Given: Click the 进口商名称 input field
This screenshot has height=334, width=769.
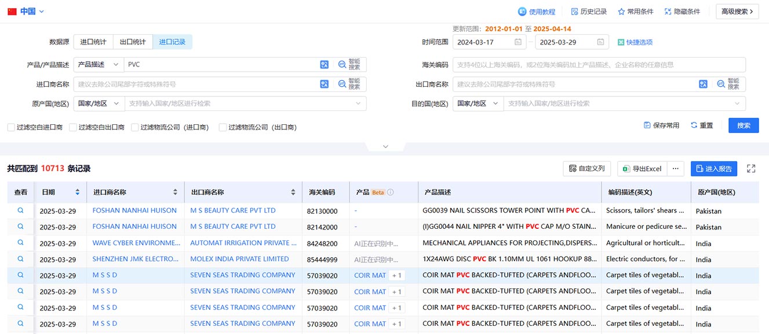Looking at the screenshot, I should 197,84.
